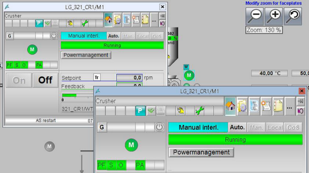This screenshot has width=309, height=173.
Task: Click the Setpoint rpm input field
Action: [129, 78]
